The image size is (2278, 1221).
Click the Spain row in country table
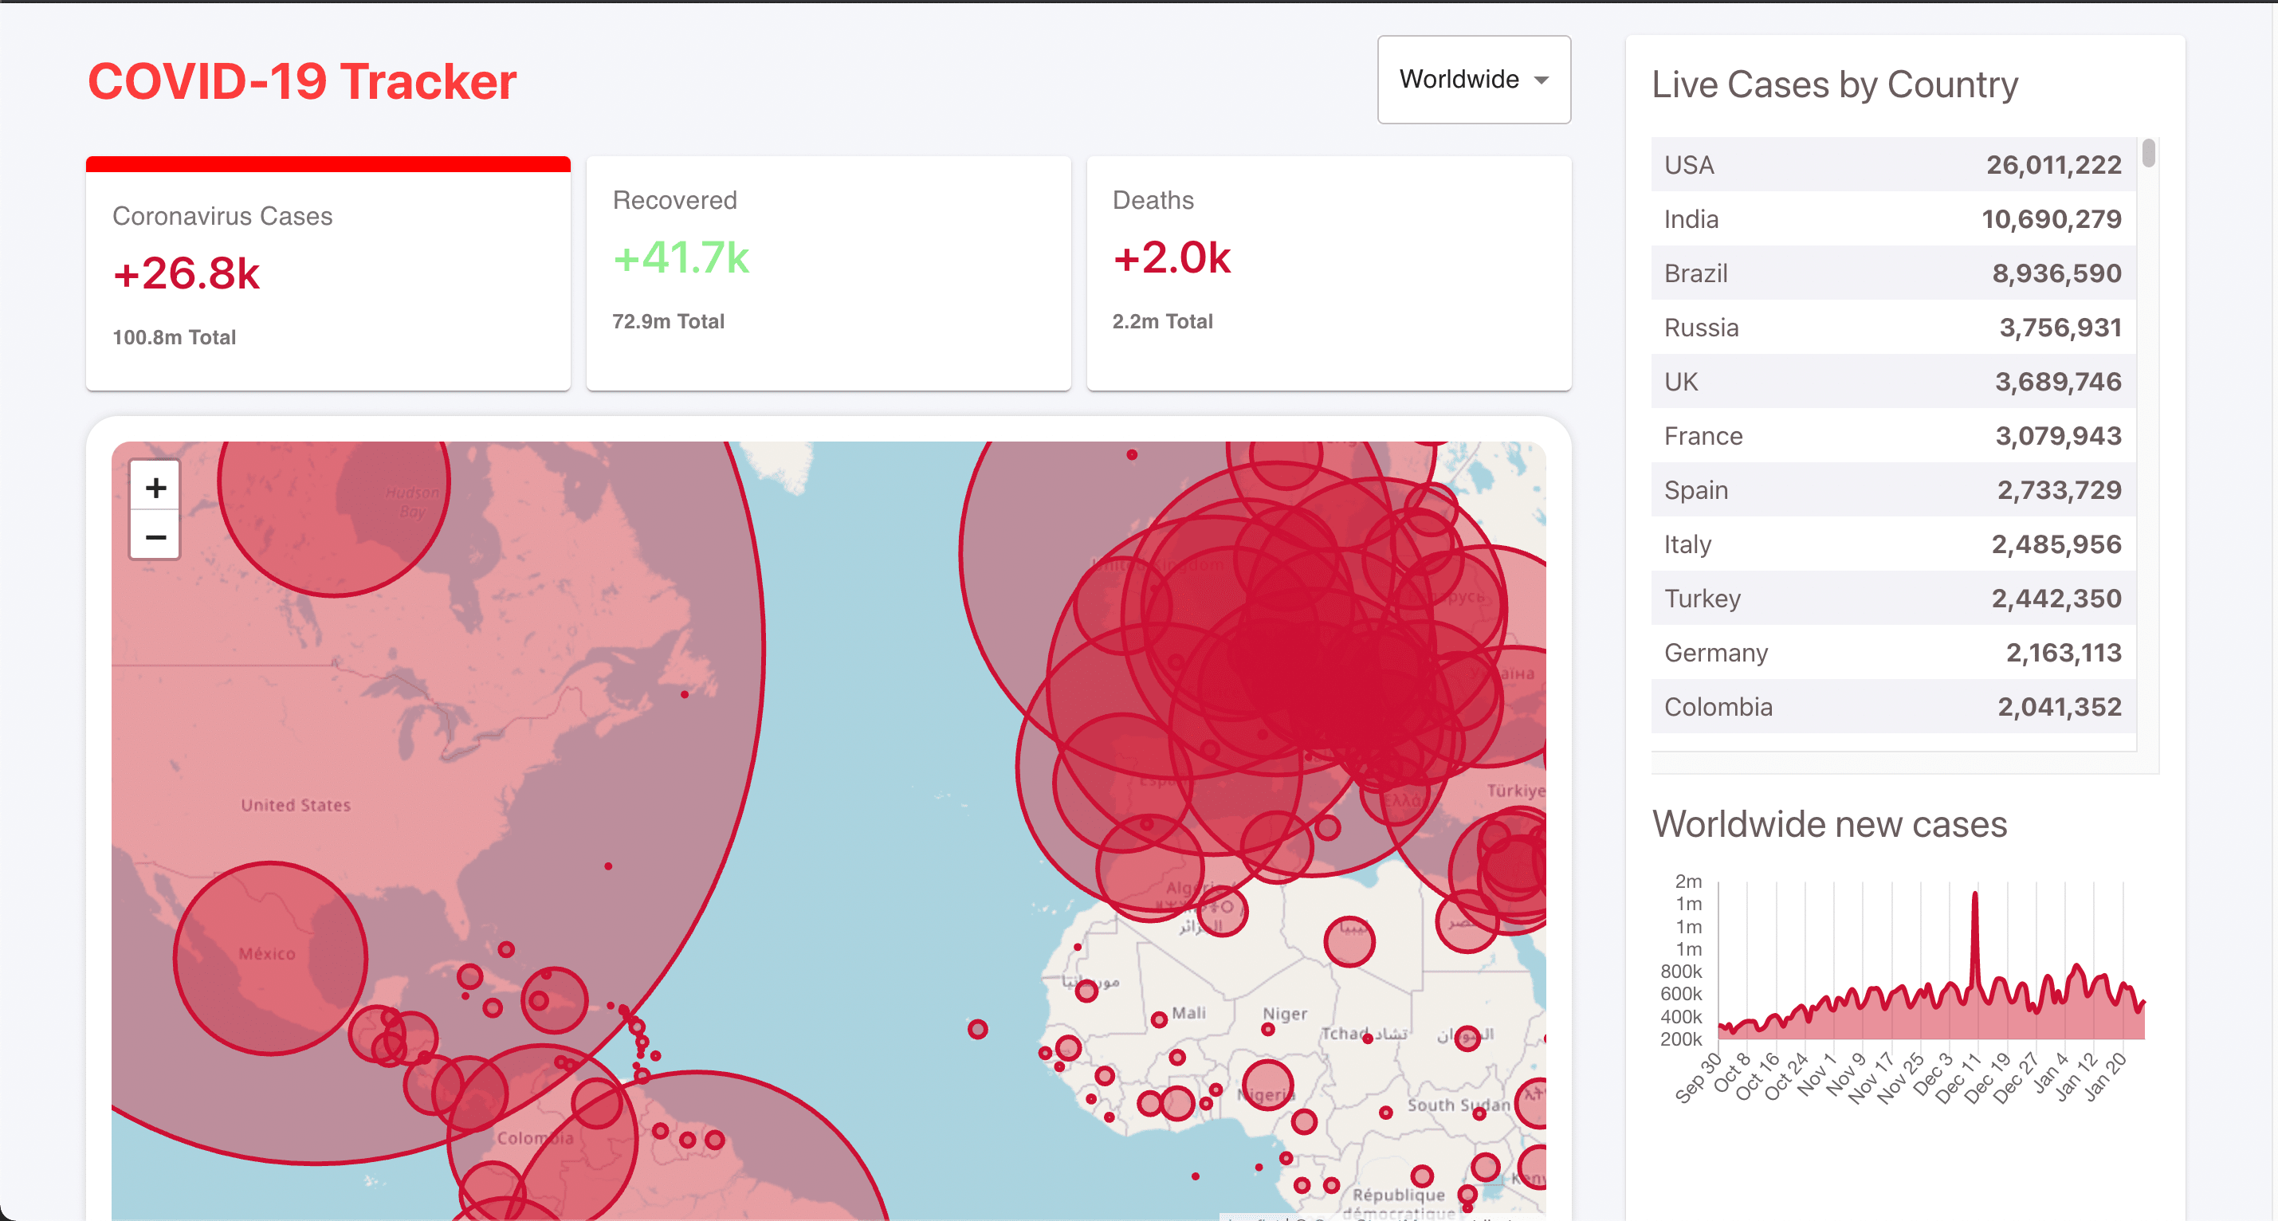pyautogui.click(x=1892, y=490)
